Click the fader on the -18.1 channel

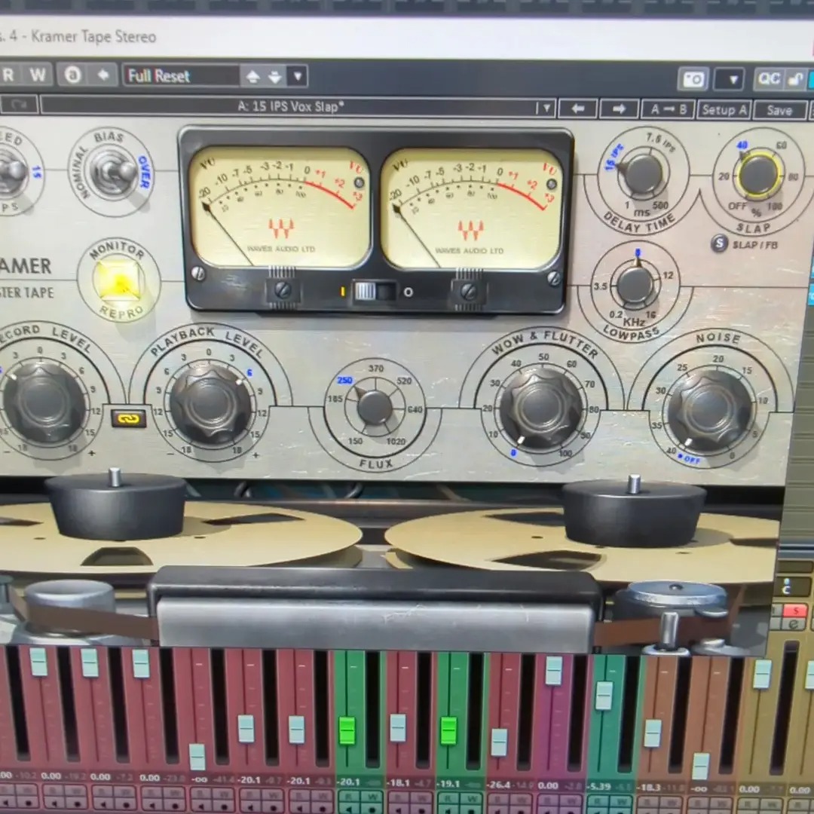pos(398,728)
